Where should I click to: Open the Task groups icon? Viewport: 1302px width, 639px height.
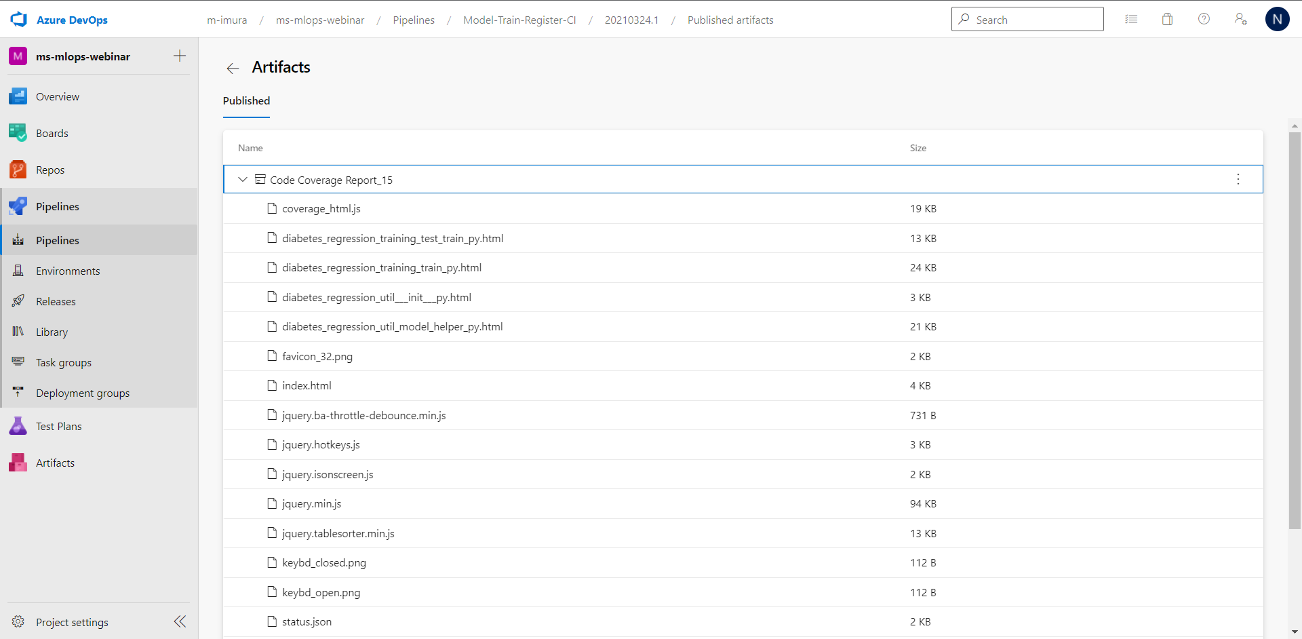pyautogui.click(x=18, y=362)
